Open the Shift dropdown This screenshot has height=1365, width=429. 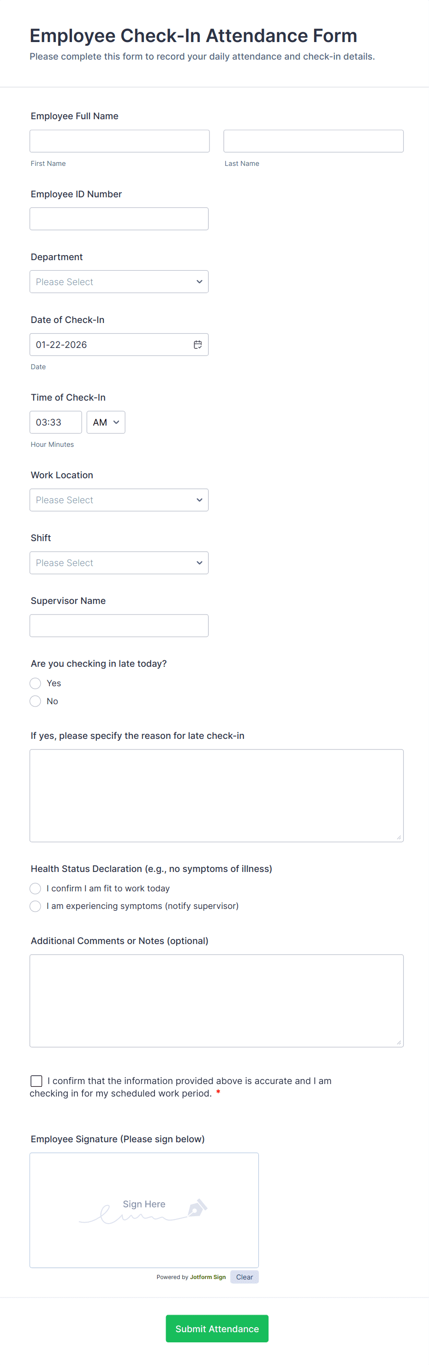(x=119, y=562)
